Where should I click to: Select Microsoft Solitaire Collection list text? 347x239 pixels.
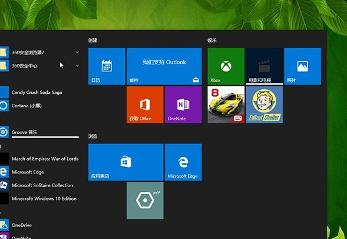[x=42, y=185]
